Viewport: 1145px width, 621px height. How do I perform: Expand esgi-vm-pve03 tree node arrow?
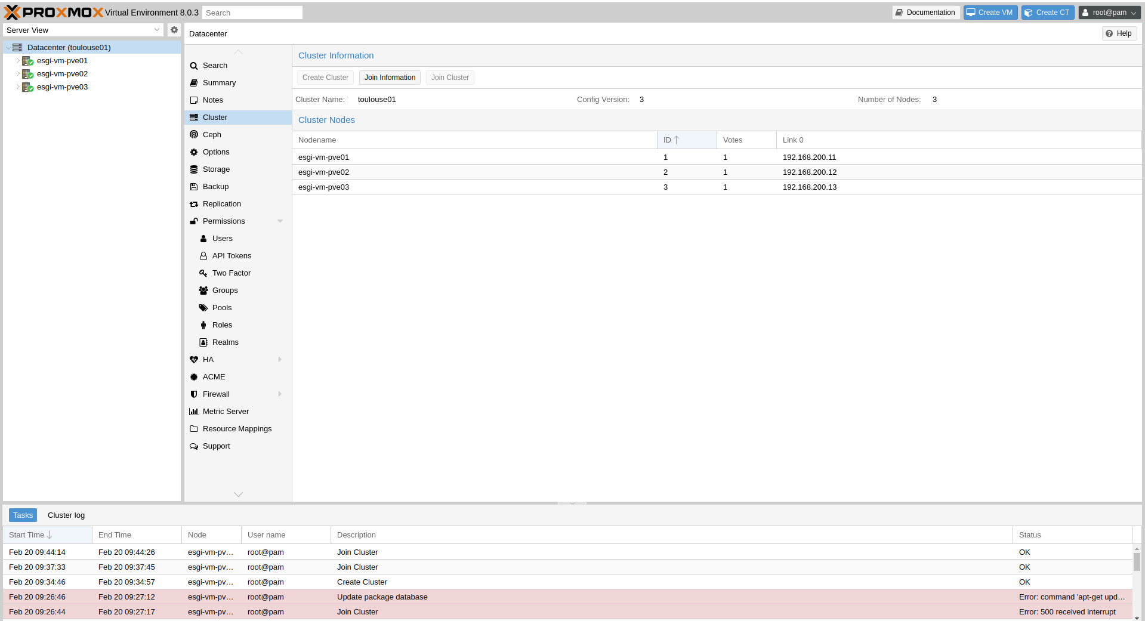[x=18, y=87]
